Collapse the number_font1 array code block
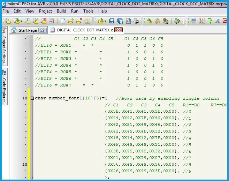The image size is (229, 181). click(x=32, y=98)
